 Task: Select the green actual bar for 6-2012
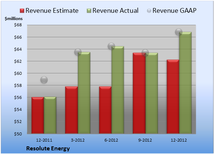(118, 90)
